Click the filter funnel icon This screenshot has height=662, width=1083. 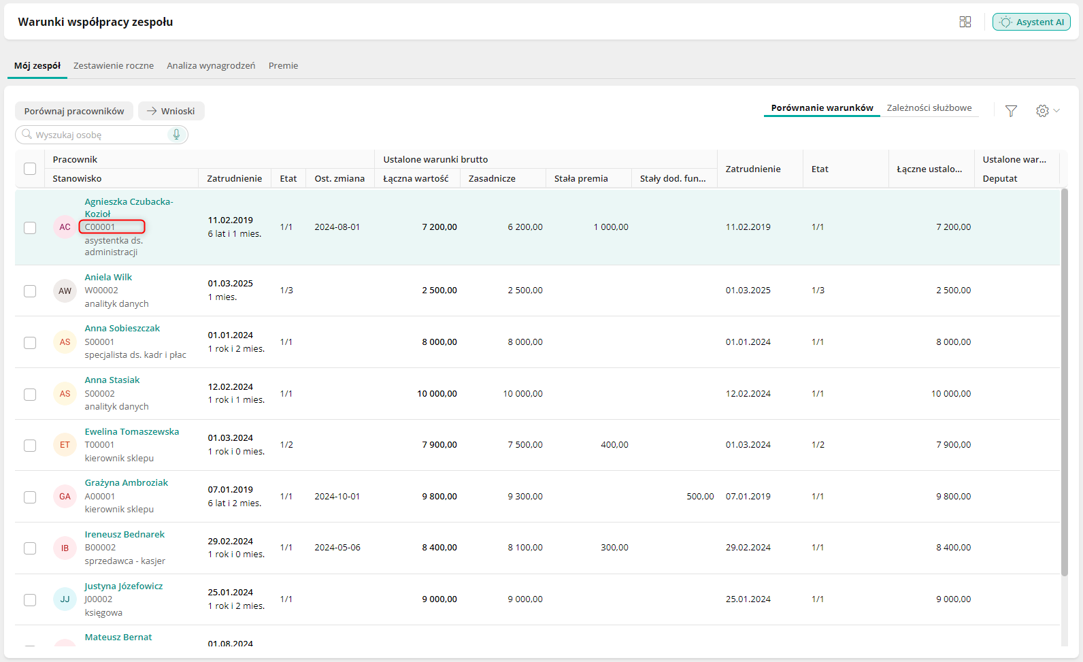coord(1011,111)
